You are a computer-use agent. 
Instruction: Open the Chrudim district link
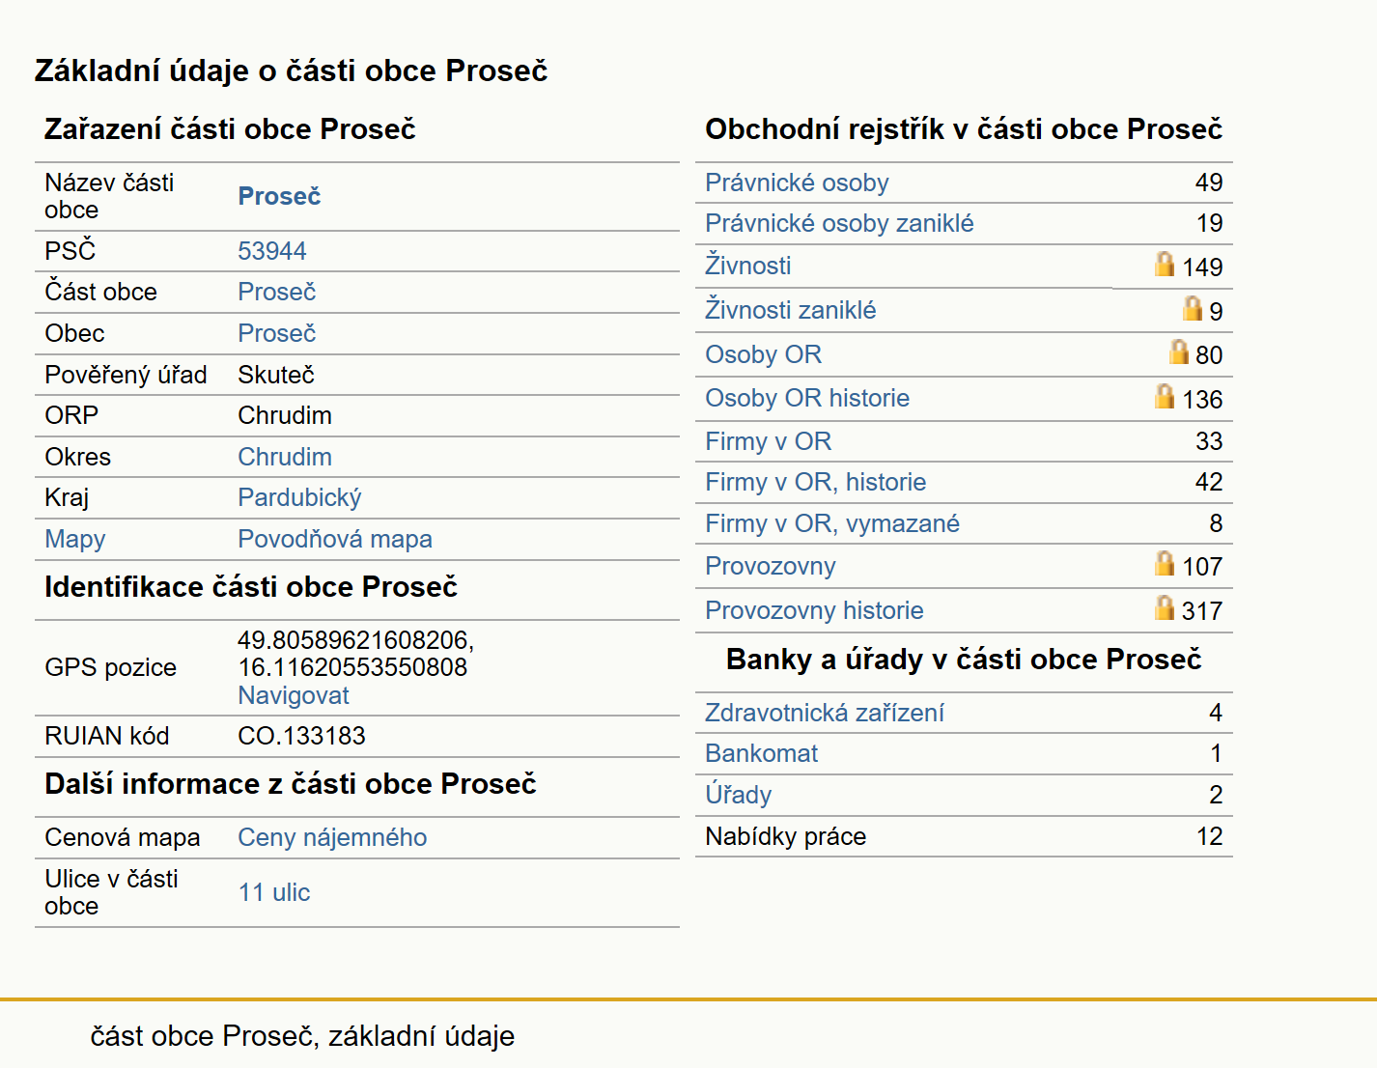tap(285, 457)
